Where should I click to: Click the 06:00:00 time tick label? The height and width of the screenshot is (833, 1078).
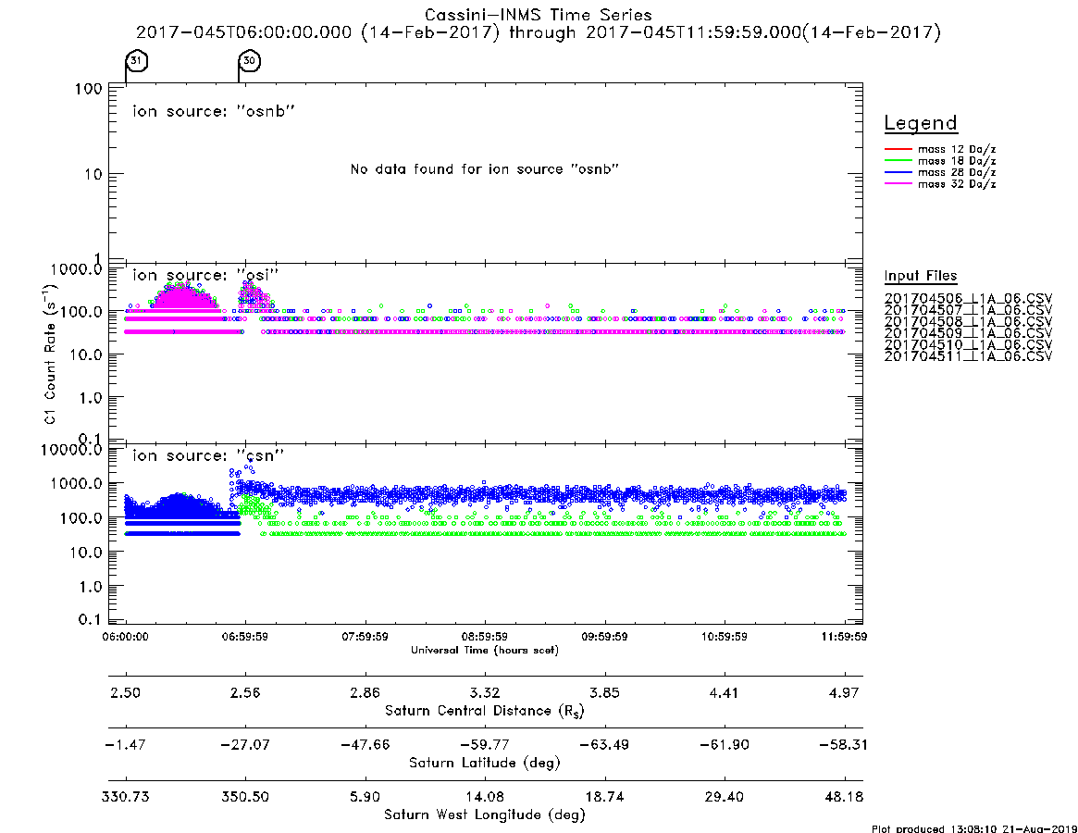(125, 637)
